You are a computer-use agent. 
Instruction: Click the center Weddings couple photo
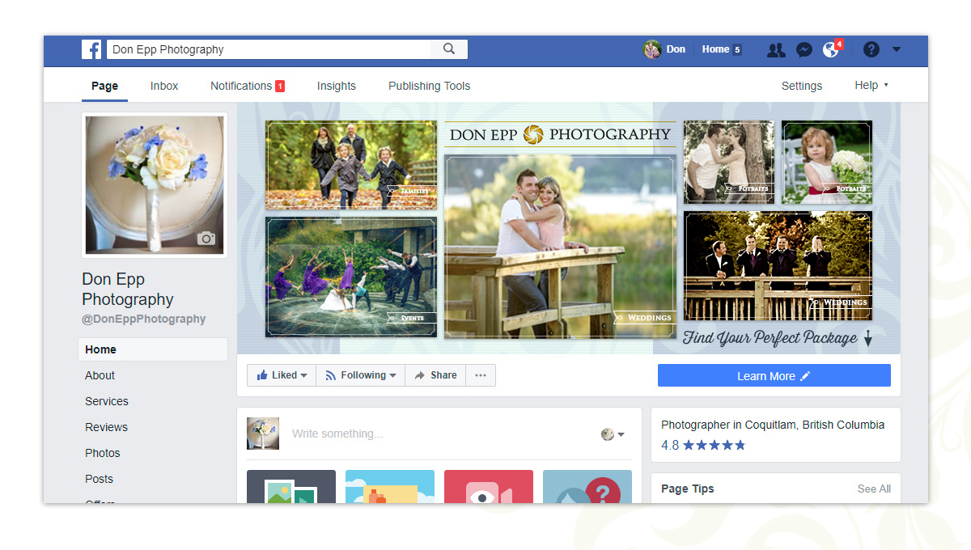[560, 247]
